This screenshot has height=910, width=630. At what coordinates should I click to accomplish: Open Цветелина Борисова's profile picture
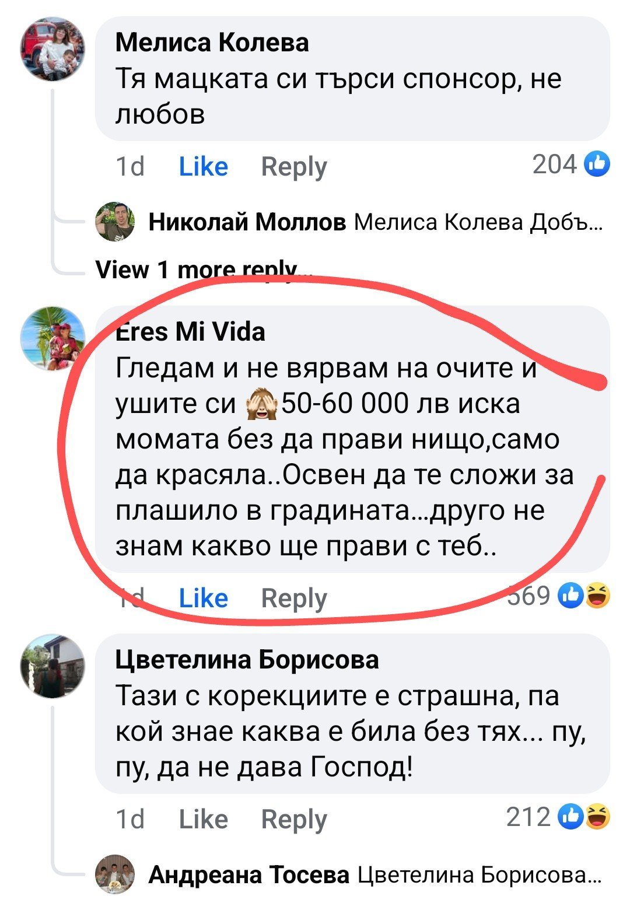[53, 666]
